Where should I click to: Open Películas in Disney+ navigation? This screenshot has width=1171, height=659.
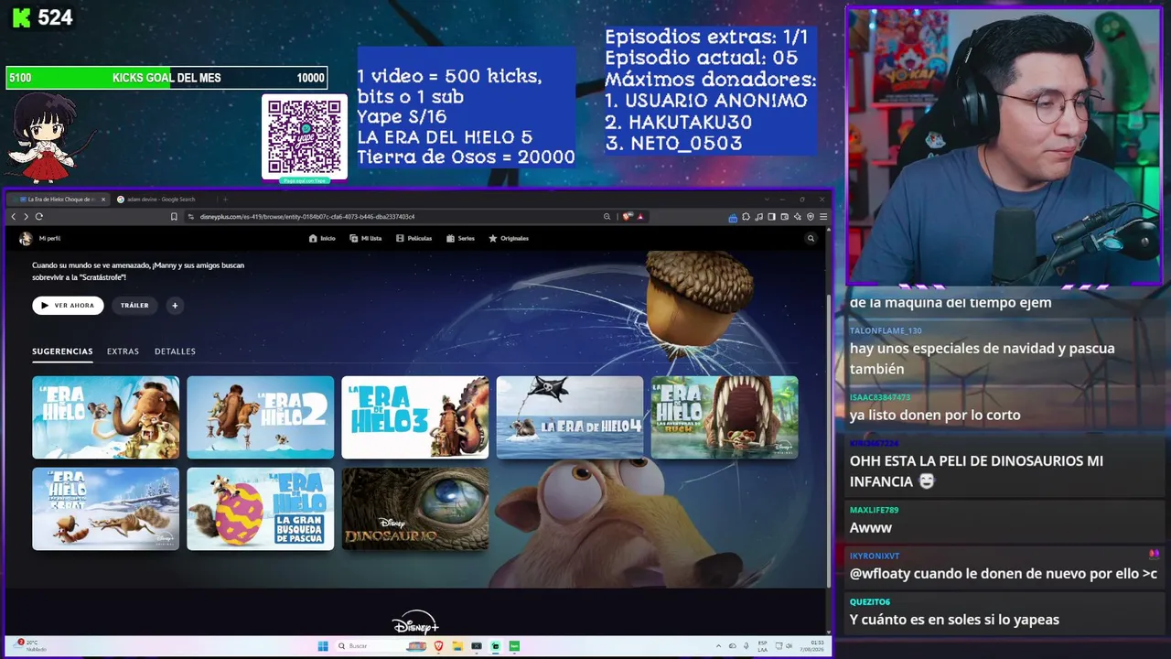[x=414, y=239]
